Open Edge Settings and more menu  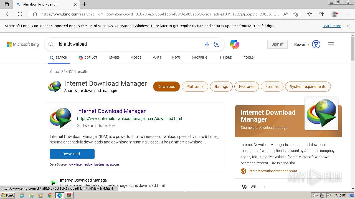pyautogui.click(x=347, y=14)
